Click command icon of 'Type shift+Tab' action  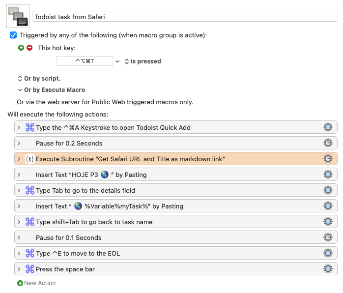[30, 222]
